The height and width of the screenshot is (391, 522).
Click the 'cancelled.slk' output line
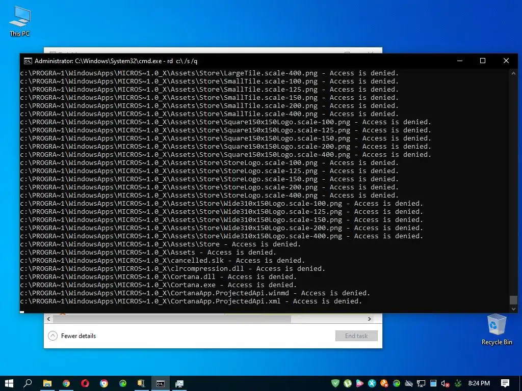[162, 260]
